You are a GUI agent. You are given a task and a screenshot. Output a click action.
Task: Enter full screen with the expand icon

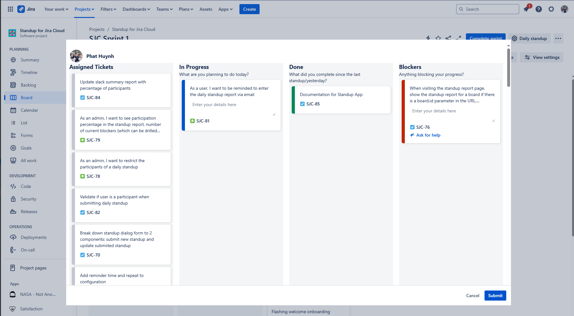point(458,38)
